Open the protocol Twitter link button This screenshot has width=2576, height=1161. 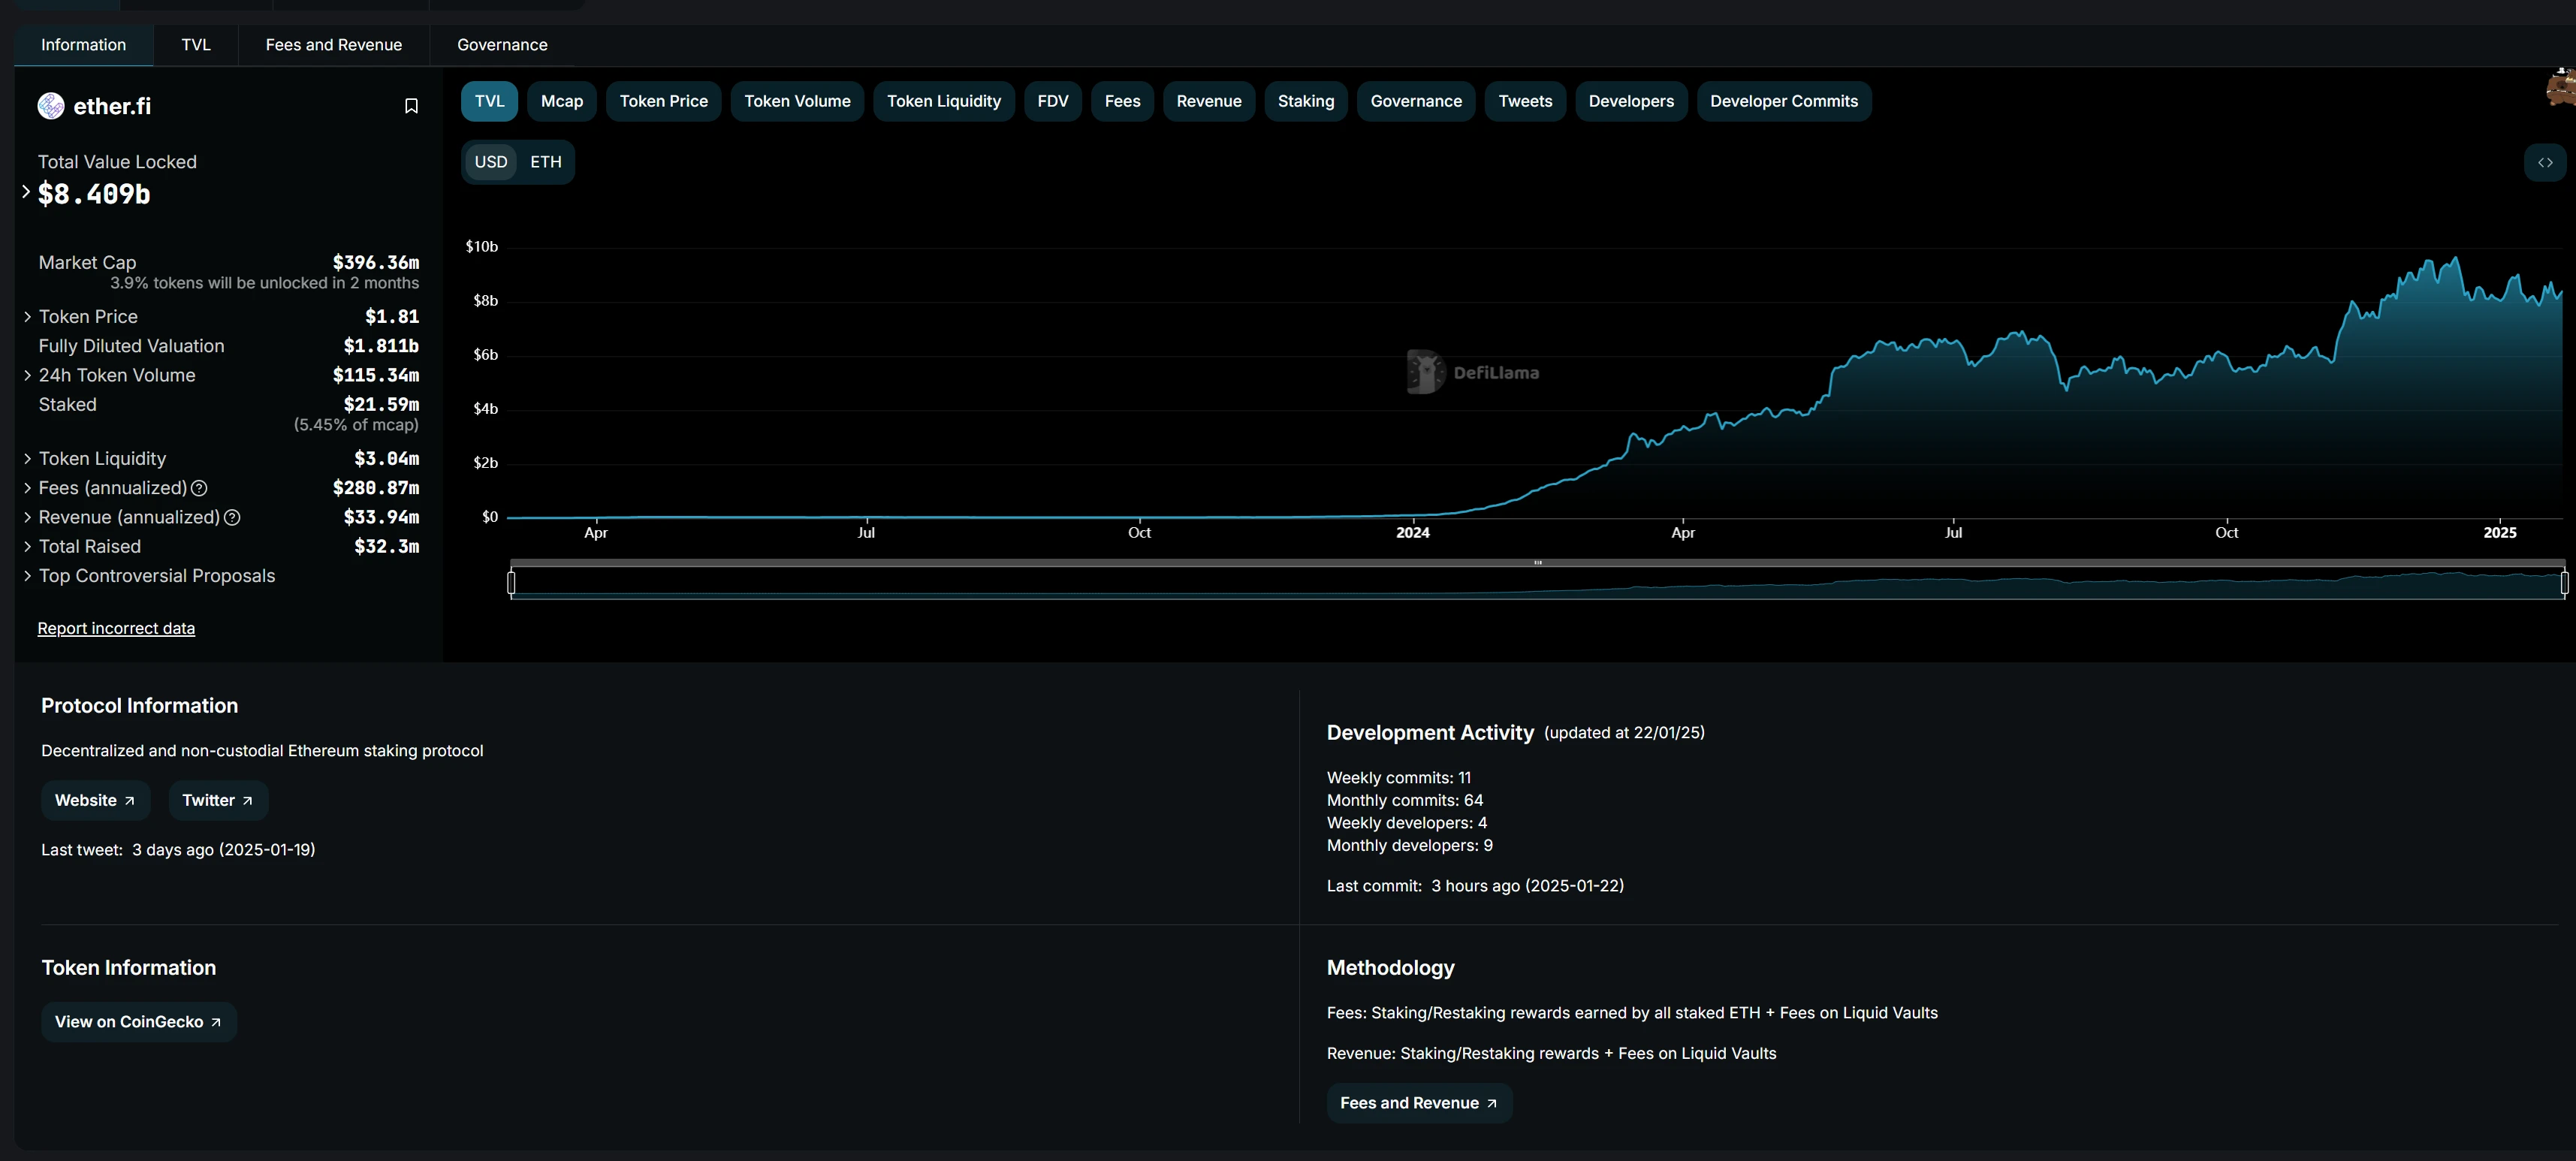(217, 800)
